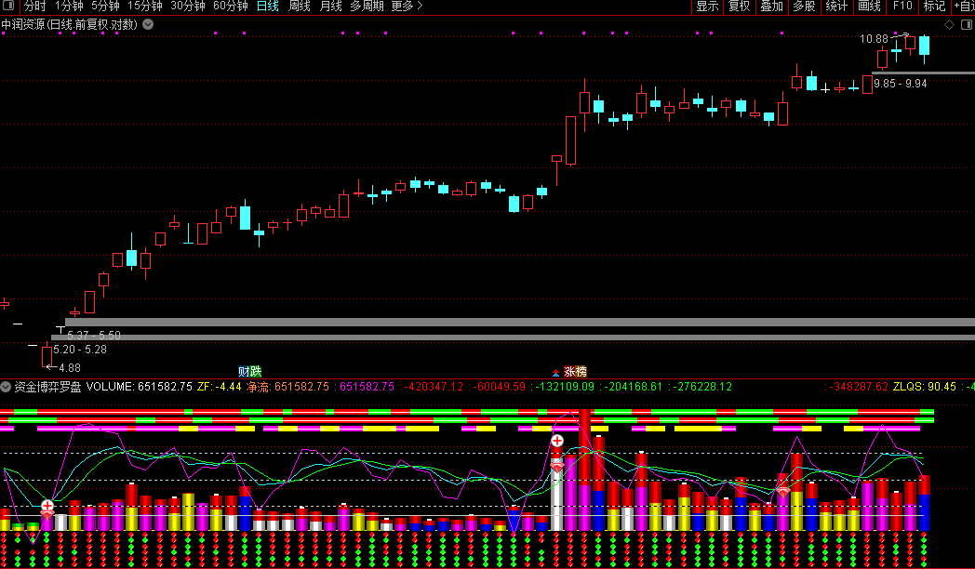Click the ZF: -4.44 value
This screenshot has height=569, width=975.
click(x=220, y=387)
